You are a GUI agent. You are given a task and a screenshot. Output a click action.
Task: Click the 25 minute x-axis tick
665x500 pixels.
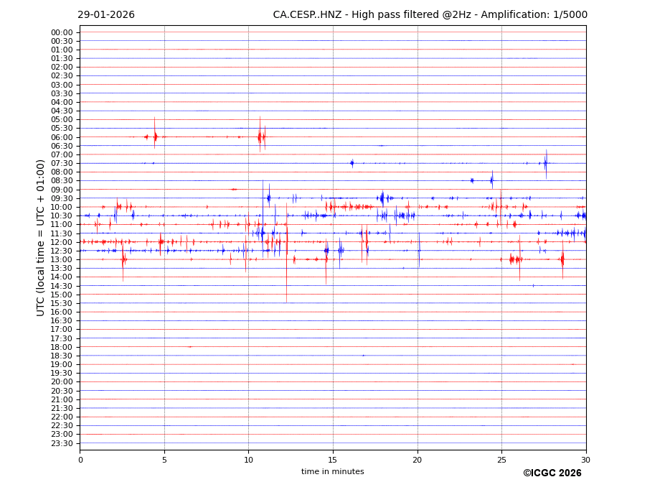pyautogui.click(x=501, y=460)
